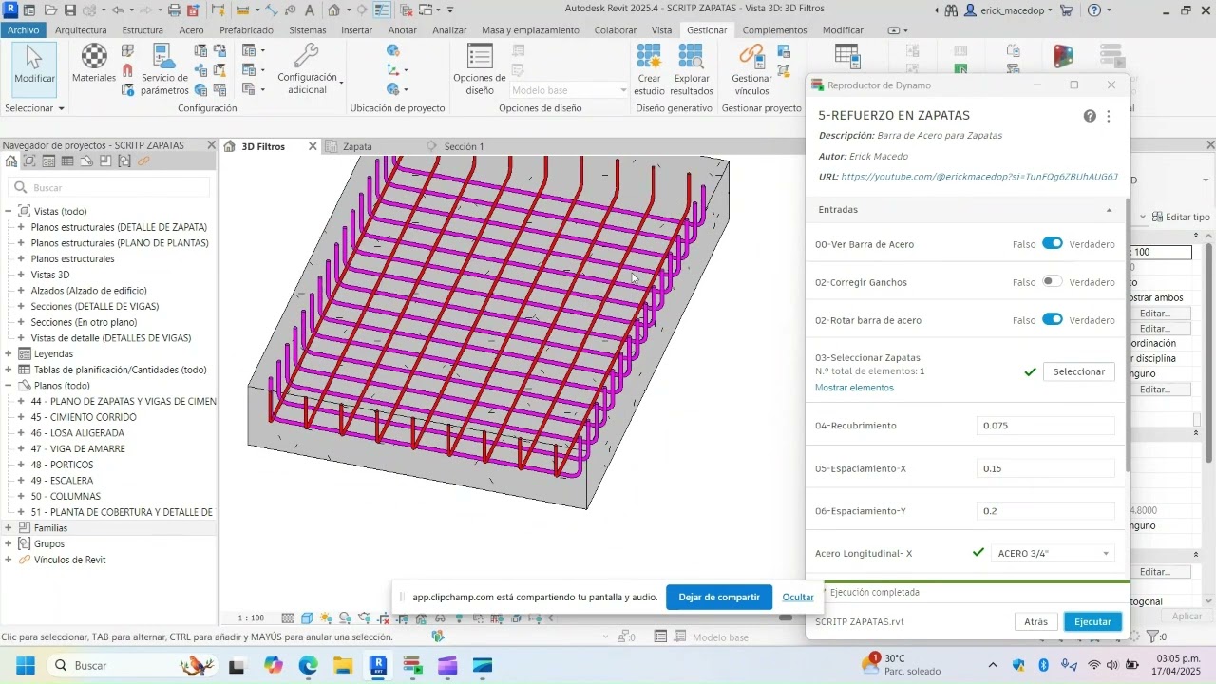Click the 04-Recubrimiento value field
1216x684 pixels.
click(x=1045, y=426)
